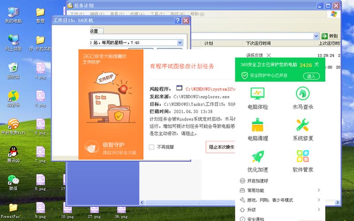Click horizontal scrollbar right arrow in 任务计划

pyautogui.click(x=338, y=202)
